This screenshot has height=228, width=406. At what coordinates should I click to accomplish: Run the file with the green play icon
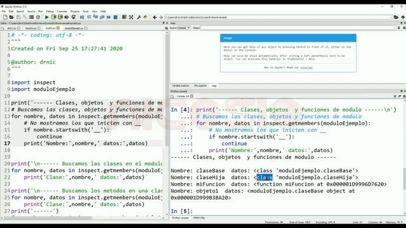[x=47, y=17]
